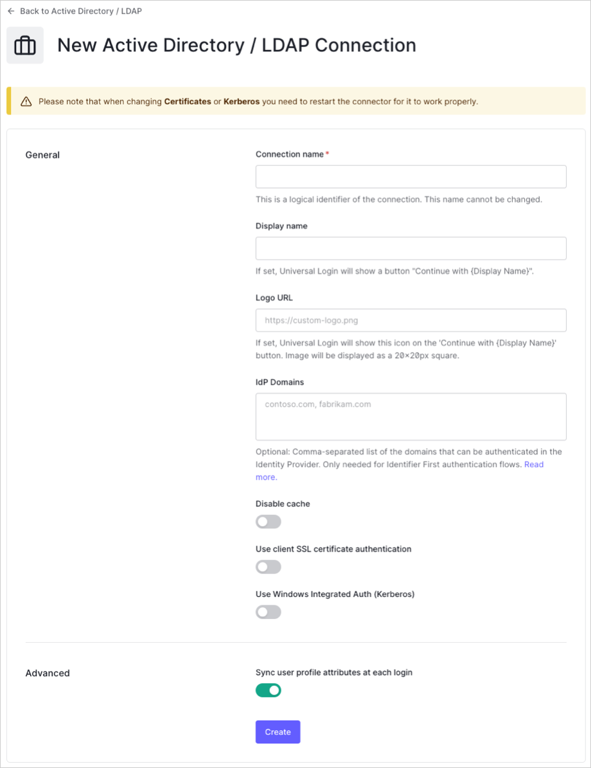This screenshot has width=591, height=768.
Task: Open the Read more link
Action: [x=534, y=464]
